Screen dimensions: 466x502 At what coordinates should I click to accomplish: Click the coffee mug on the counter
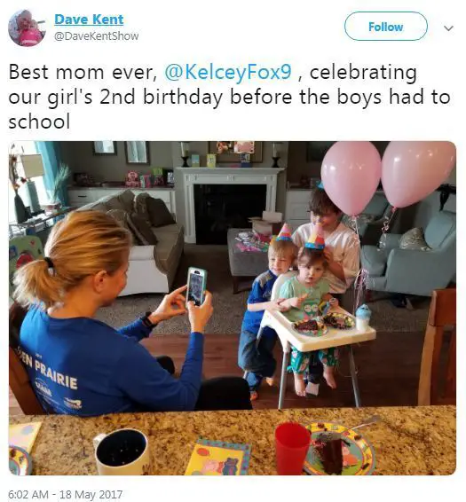(x=121, y=452)
